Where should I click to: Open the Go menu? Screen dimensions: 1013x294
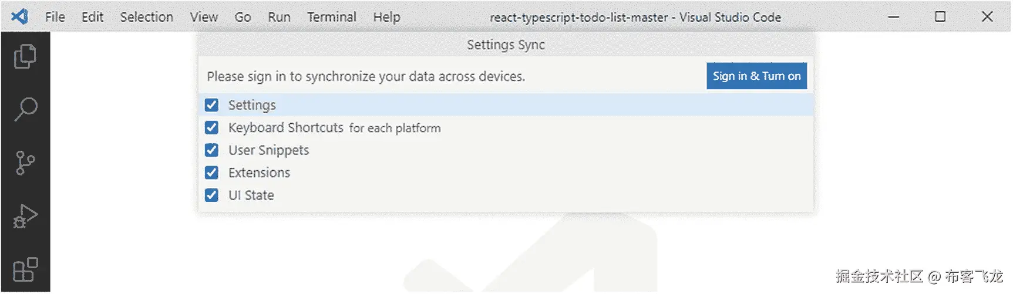point(243,17)
